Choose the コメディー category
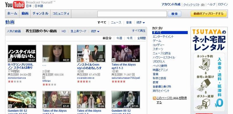This screenshot has height=114, width=233. coord(158,45)
